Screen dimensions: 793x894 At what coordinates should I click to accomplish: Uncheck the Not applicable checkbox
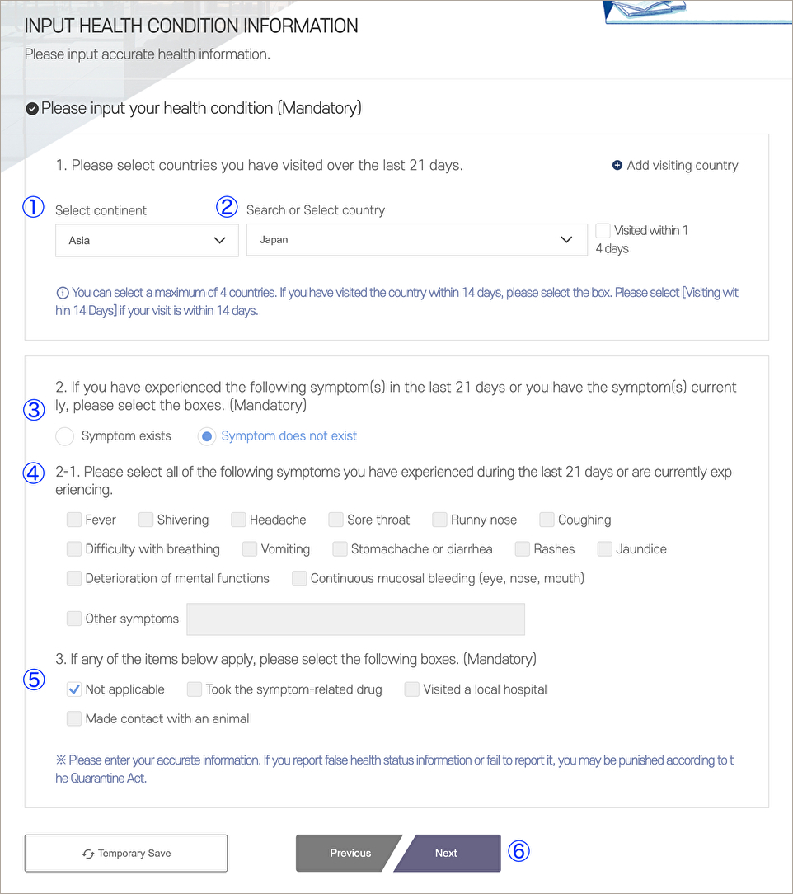74,689
